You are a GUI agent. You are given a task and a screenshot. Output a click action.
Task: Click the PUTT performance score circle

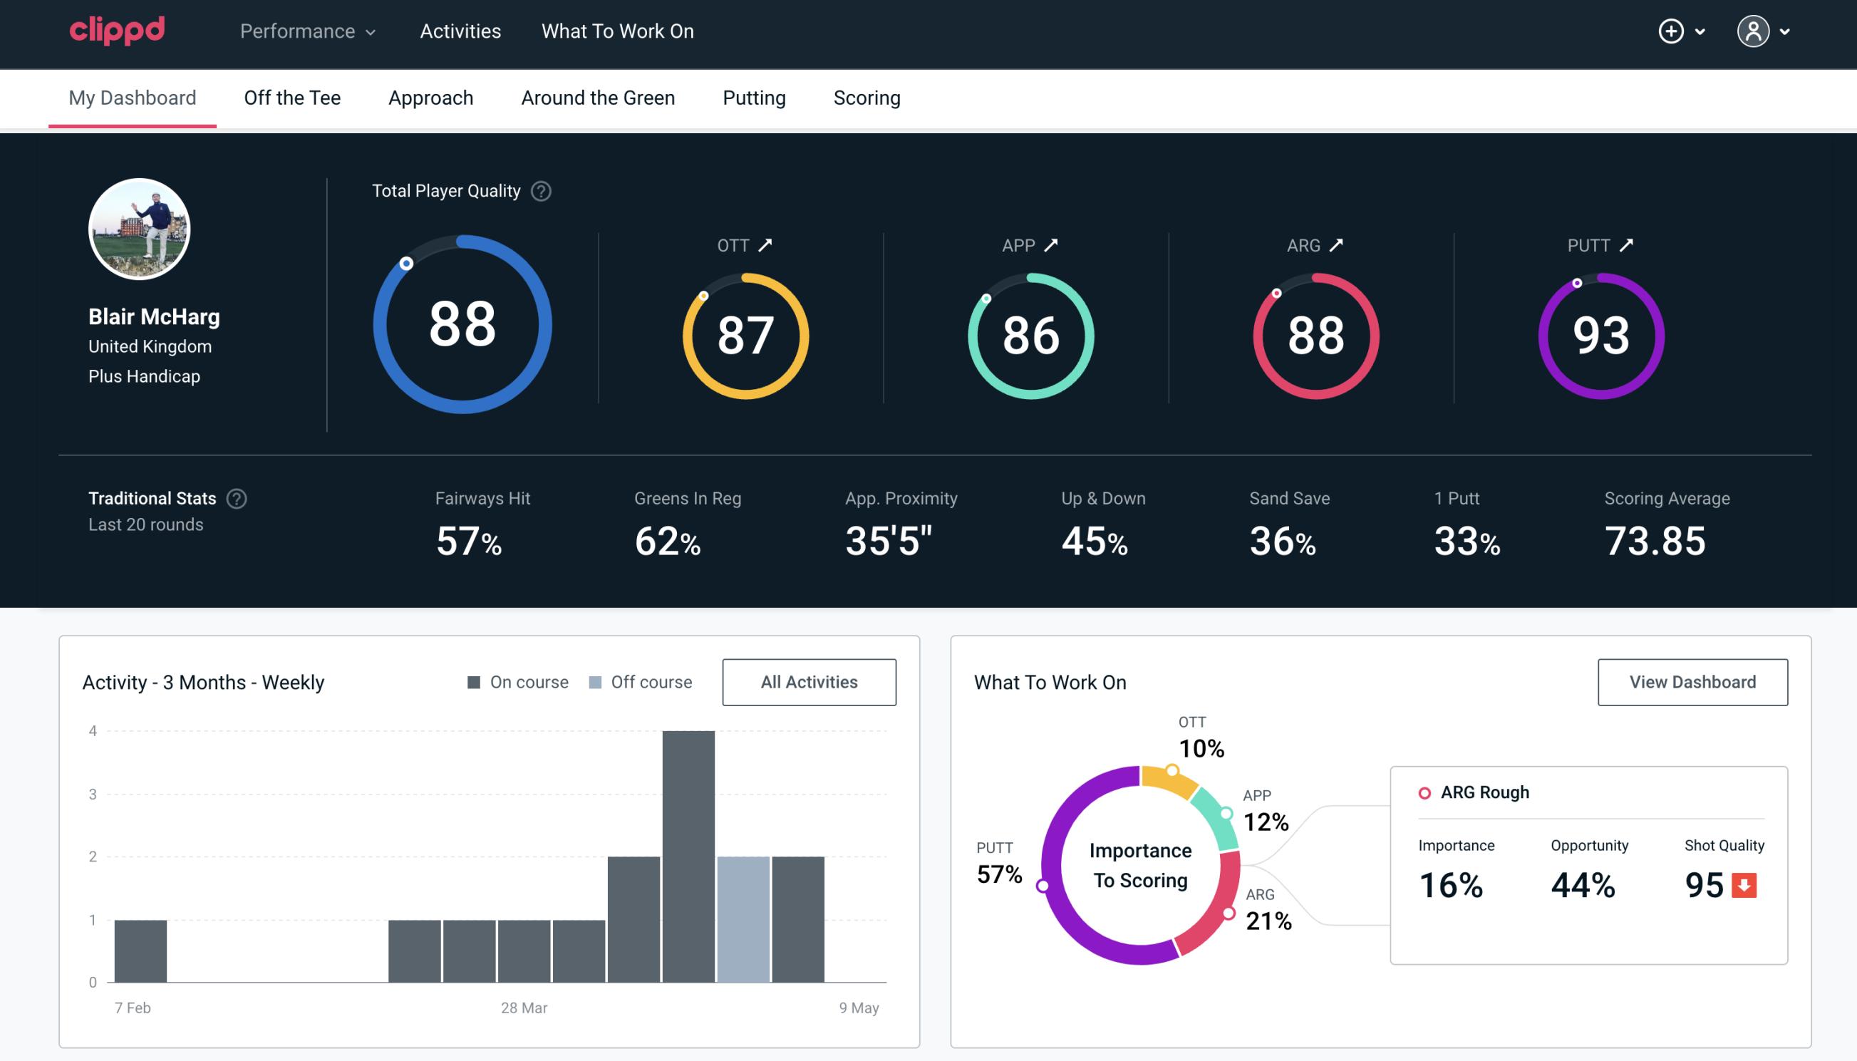point(1600,333)
